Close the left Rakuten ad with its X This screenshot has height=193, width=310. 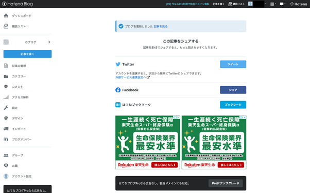point(178,118)
